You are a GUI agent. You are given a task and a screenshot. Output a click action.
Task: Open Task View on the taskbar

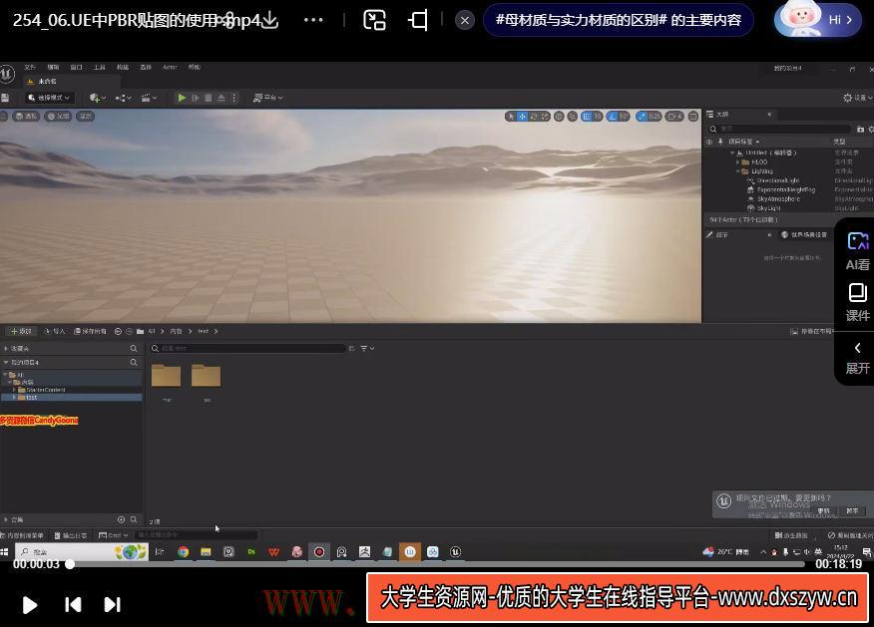tap(160, 552)
